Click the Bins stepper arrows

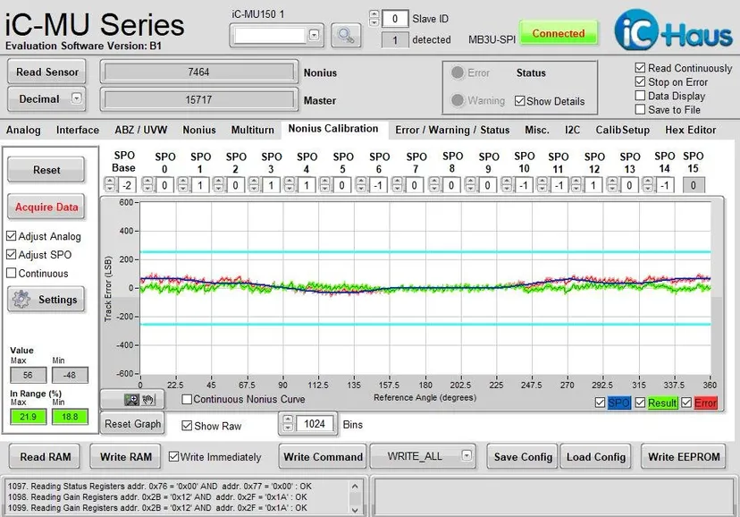[288, 423]
